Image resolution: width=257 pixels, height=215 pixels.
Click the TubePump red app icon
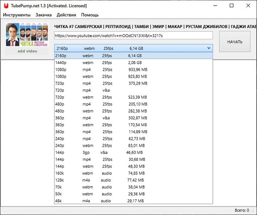(5, 6)
